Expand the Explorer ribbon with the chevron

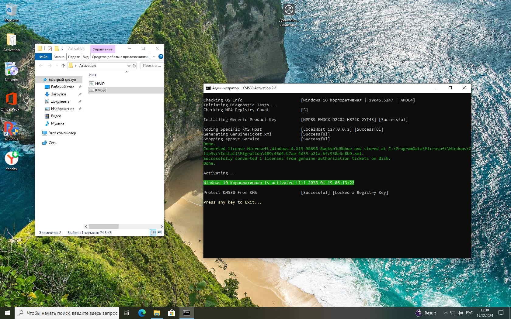click(154, 57)
